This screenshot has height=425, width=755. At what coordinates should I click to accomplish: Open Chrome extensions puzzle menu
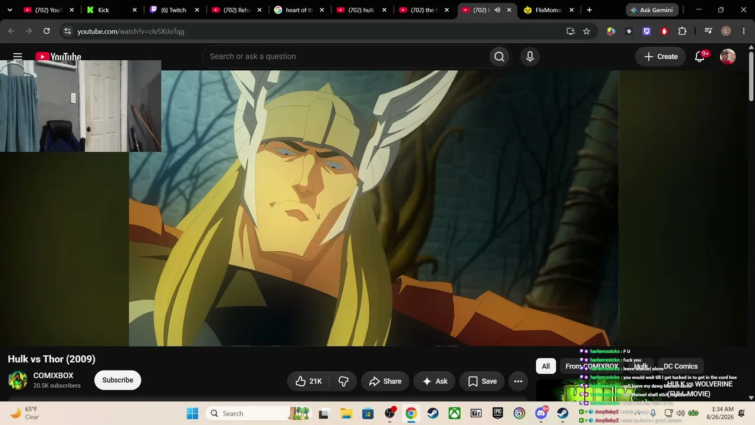point(682,31)
